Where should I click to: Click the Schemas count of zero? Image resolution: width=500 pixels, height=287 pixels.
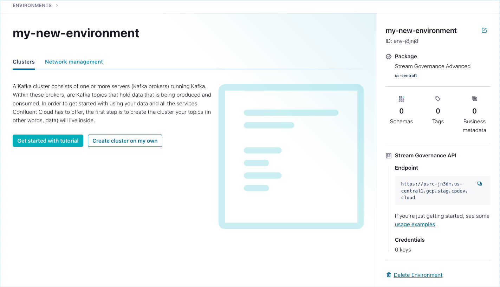(401, 111)
